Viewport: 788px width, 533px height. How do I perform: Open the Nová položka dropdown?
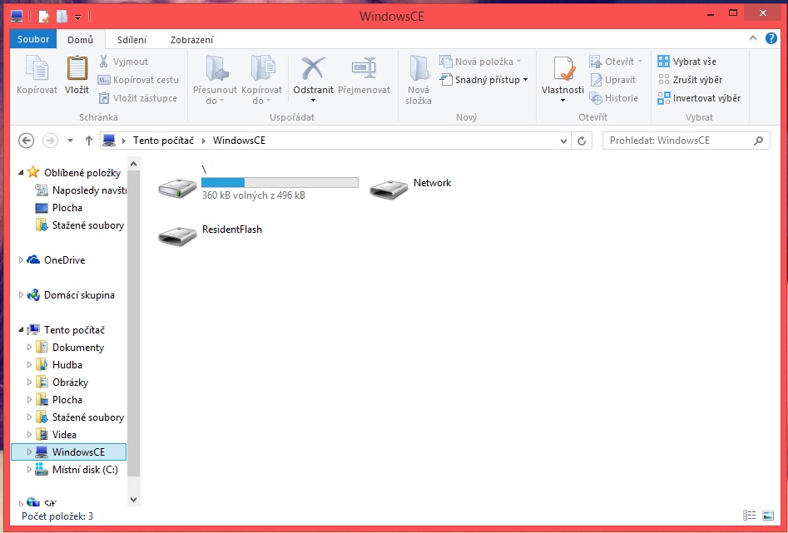480,62
